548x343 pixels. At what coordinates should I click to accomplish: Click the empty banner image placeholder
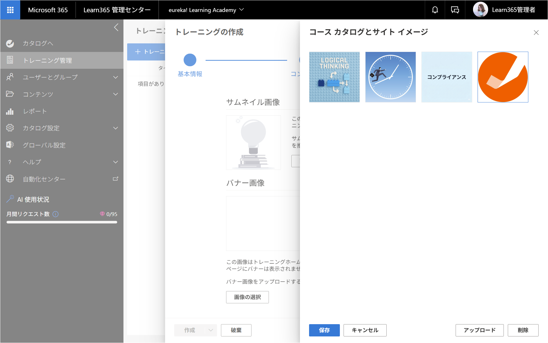(x=263, y=223)
